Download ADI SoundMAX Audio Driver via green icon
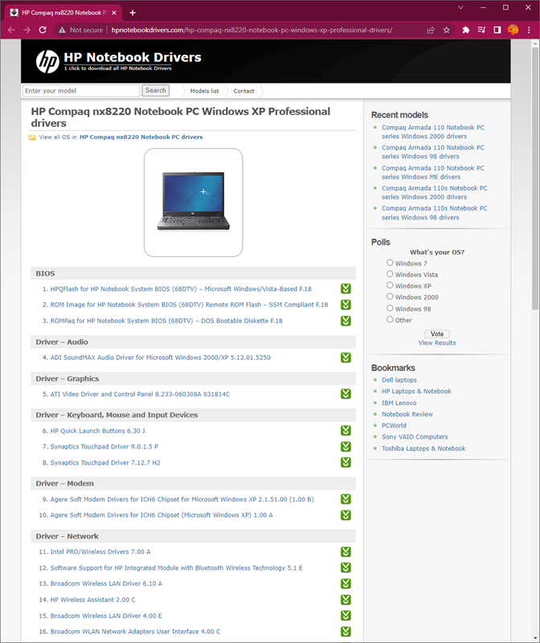The width and height of the screenshot is (540, 643). point(346,358)
